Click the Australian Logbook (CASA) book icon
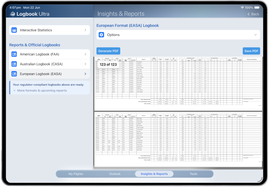This screenshot has width=269, height=187. coord(14,64)
